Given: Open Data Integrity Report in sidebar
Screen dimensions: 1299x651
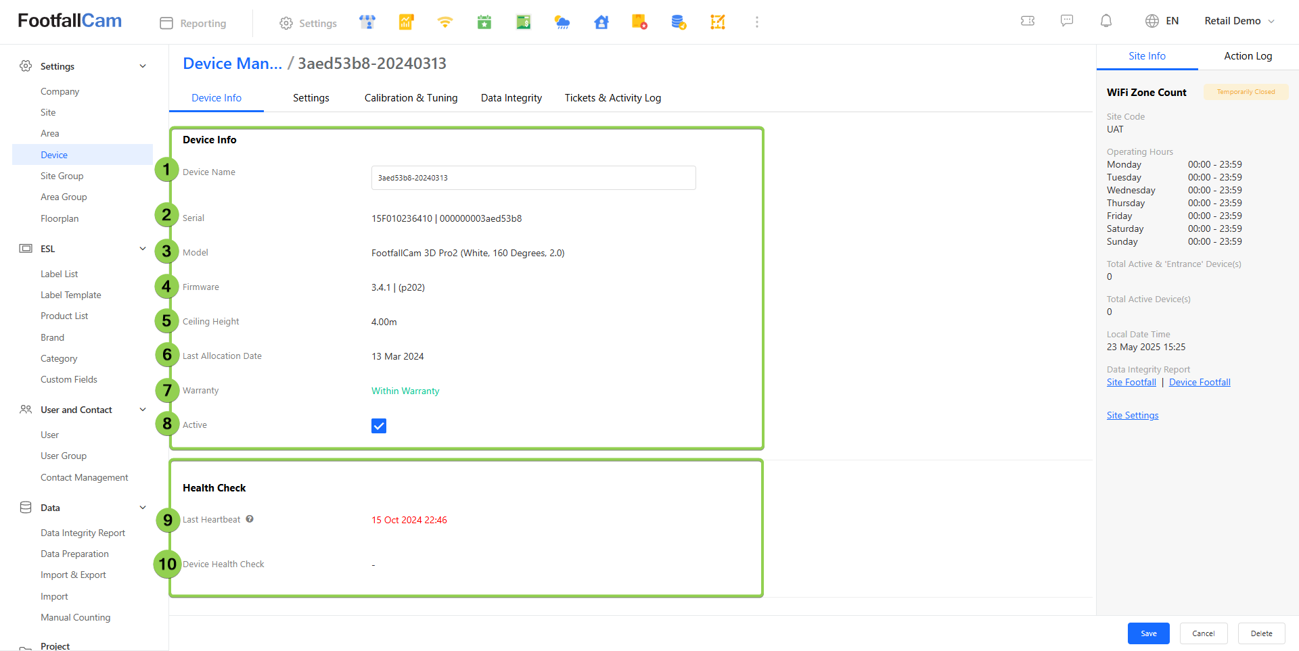Looking at the screenshot, I should [83, 533].
